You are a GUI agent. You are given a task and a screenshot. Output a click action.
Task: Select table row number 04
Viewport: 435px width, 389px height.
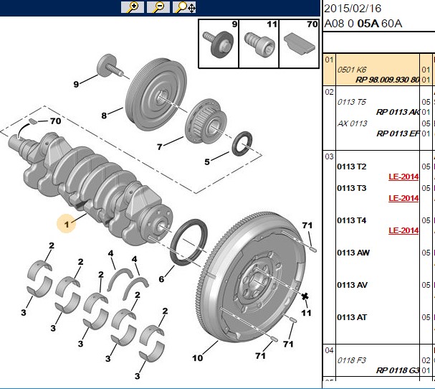329,350
